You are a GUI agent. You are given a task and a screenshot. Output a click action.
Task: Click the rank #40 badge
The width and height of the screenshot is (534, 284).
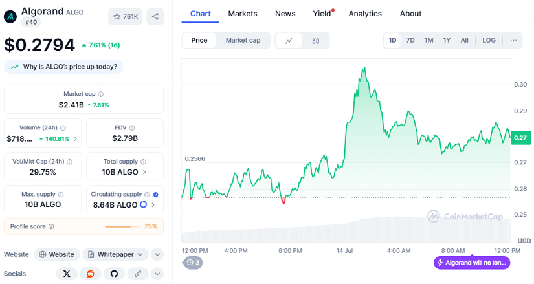click(31, 22)
